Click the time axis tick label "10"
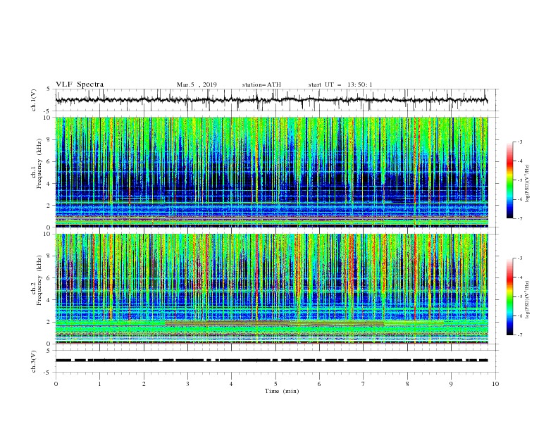The image size is (558, 431). coord(495,384)
